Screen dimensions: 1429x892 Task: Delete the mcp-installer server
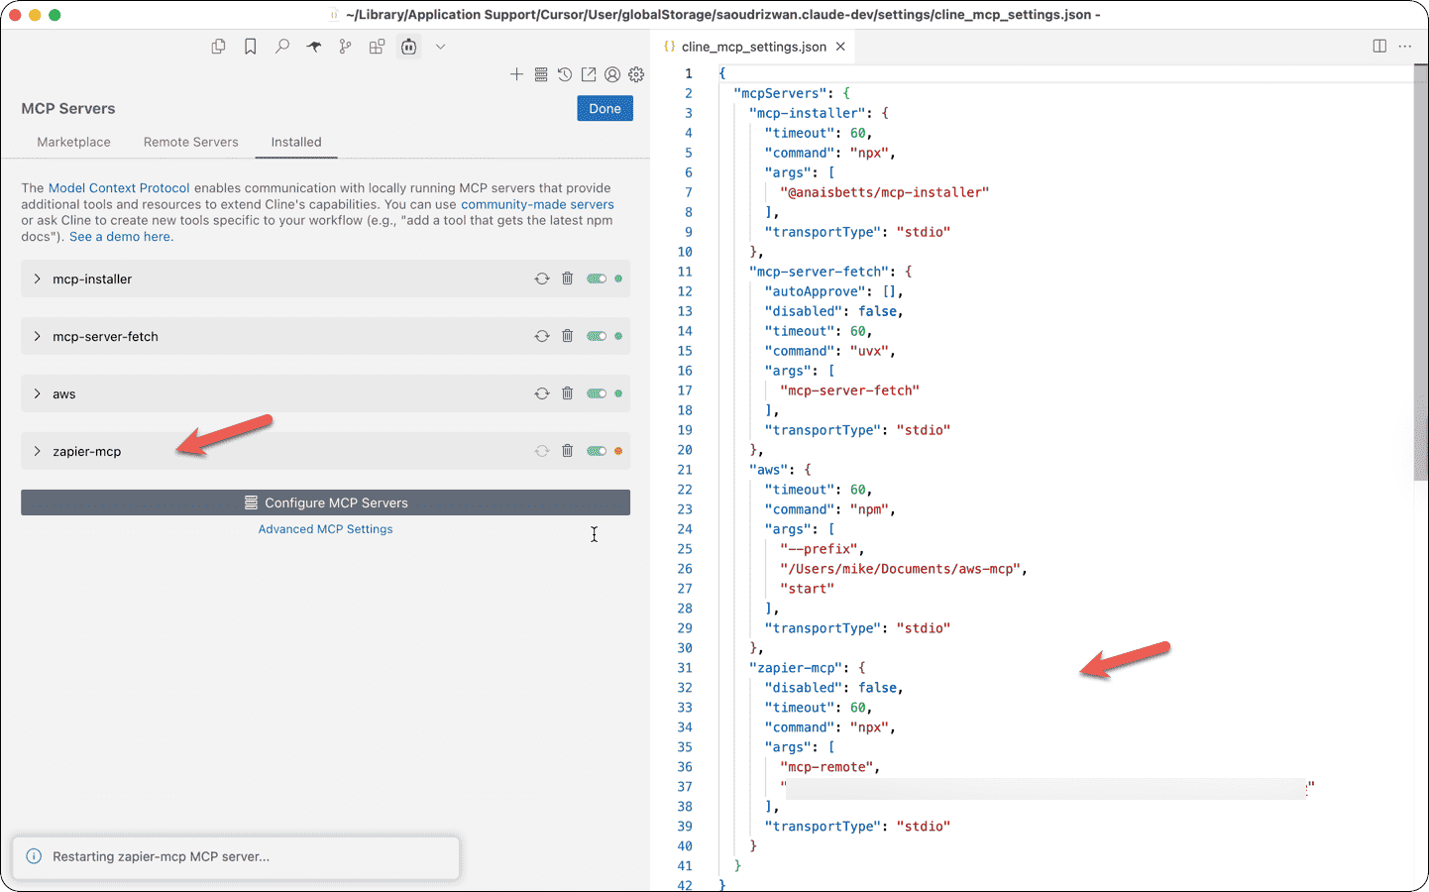click(x=568, y=279)
